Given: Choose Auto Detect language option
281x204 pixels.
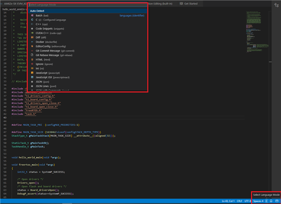Looking at the screenshot, I should [x=87, y=11].
